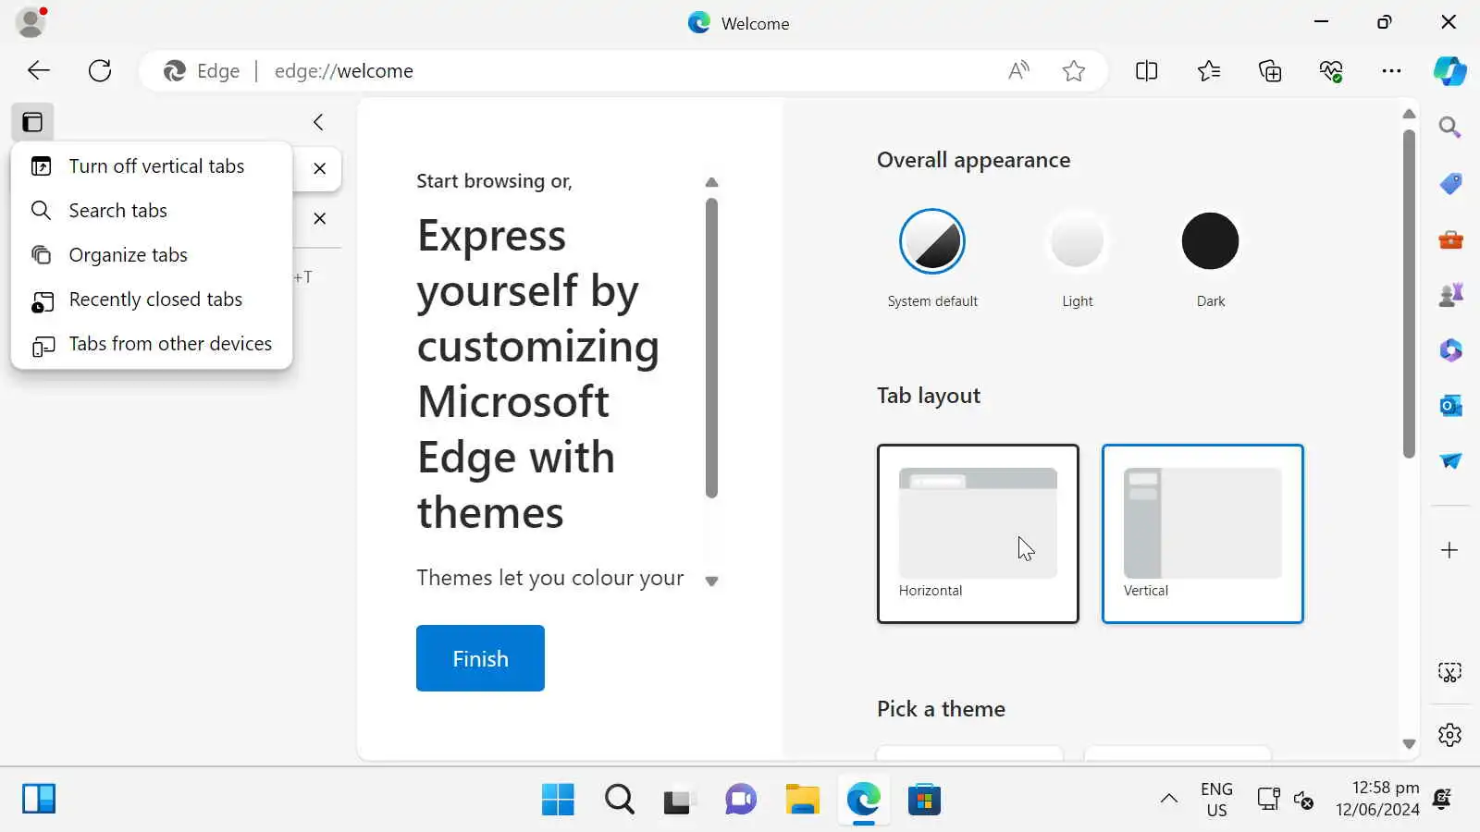
Task: Open the taskbar clock and date
Action: tap(1377, 799)
